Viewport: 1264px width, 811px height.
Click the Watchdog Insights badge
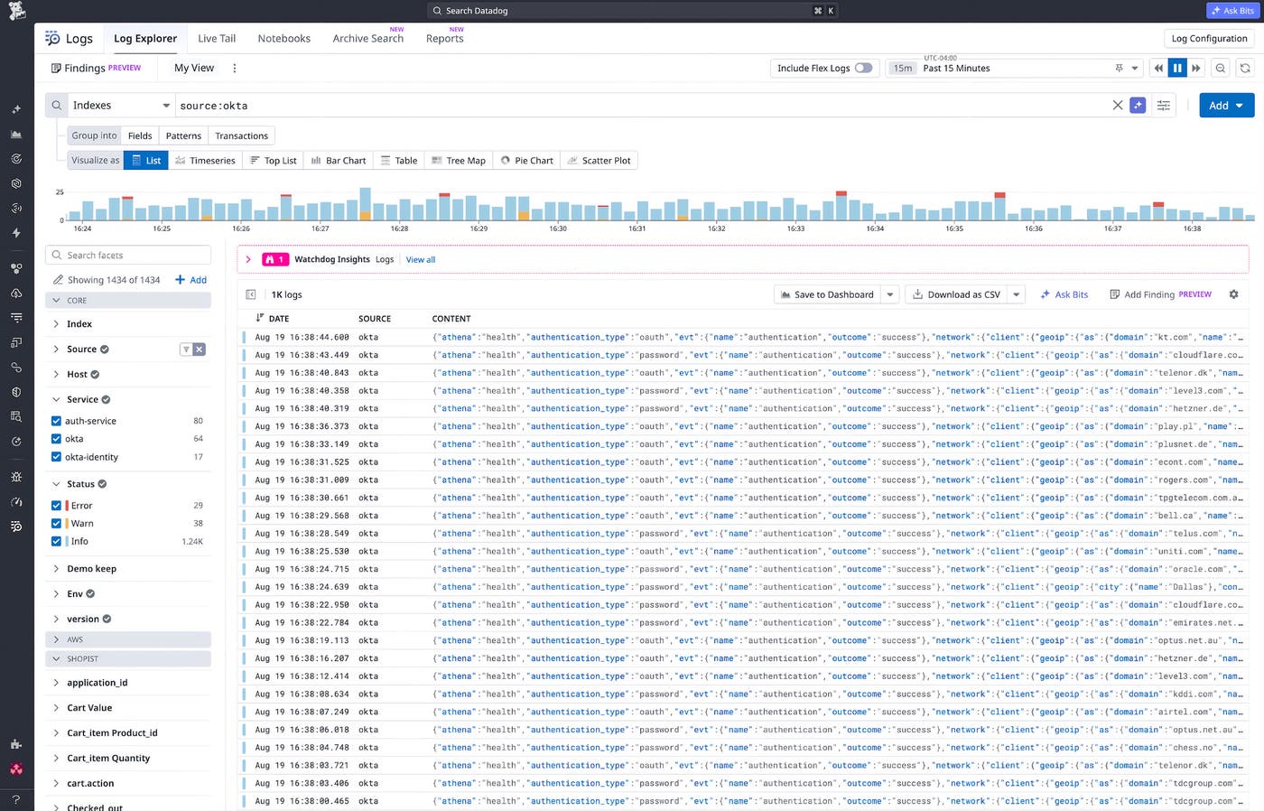click(x=275, y=259)
